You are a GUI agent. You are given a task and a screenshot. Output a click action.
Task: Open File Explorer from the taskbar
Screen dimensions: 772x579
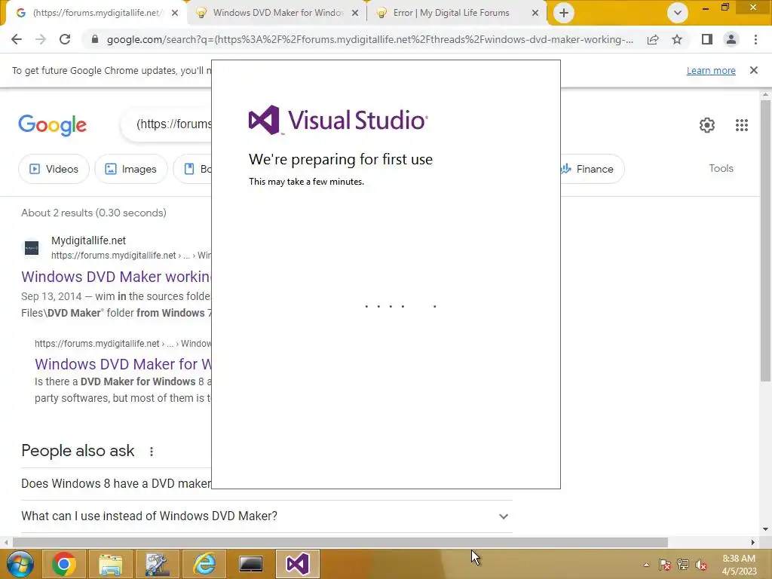tap(111, 564)
